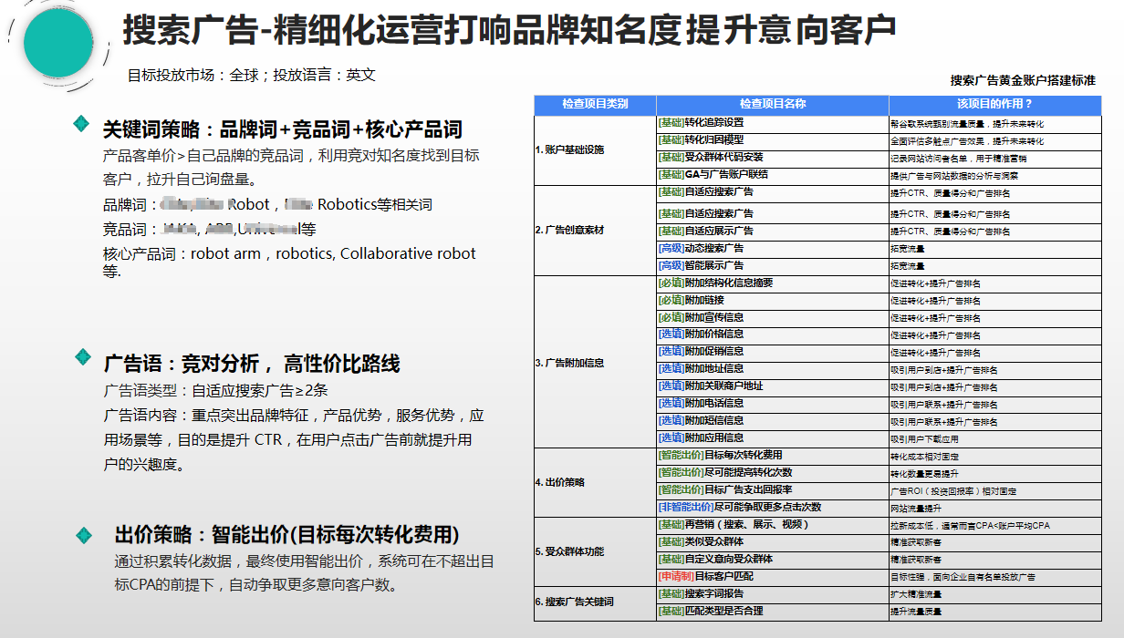Viewport: 1124px width, 638px height.
Task: Click the heading 广告语:竞对分析,高性价比路线
Action: [251, 365]
